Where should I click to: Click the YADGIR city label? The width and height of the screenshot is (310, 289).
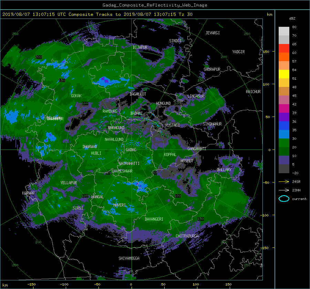[x=238, y=52]
